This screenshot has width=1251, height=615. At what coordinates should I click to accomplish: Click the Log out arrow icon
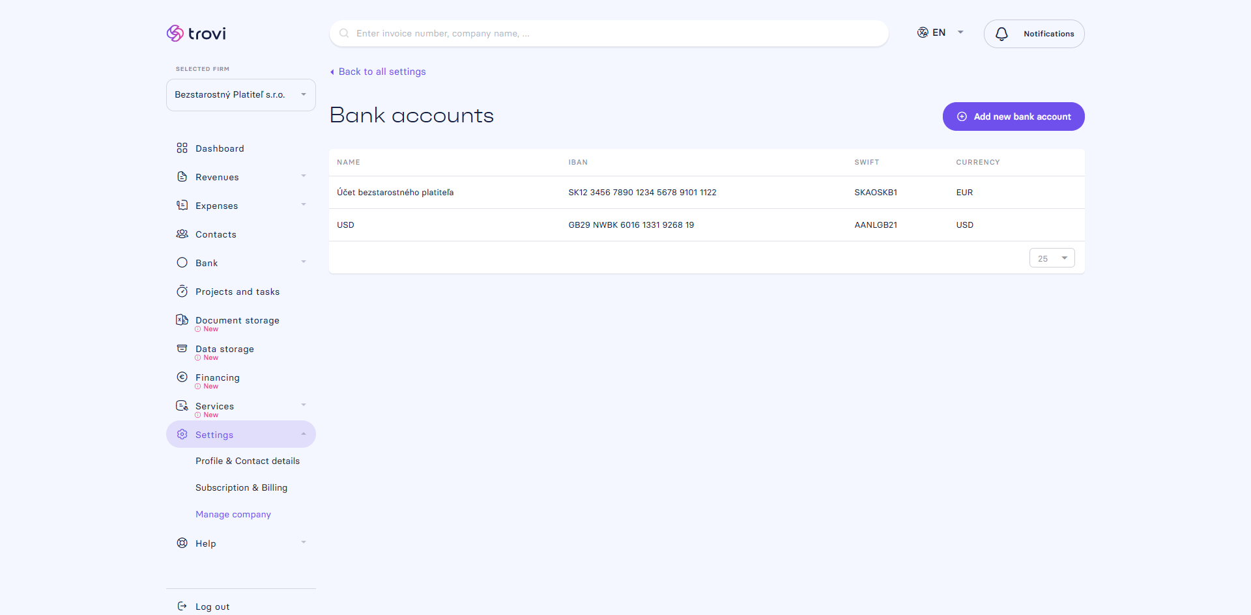pyautogui.click(x=182, y=606)
